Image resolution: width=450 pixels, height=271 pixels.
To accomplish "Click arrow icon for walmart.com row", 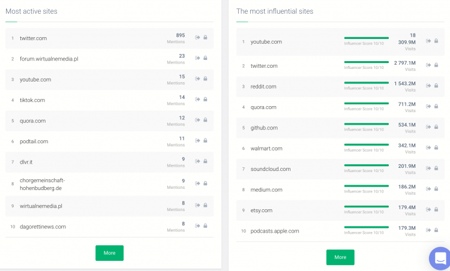I will [428, 148].
